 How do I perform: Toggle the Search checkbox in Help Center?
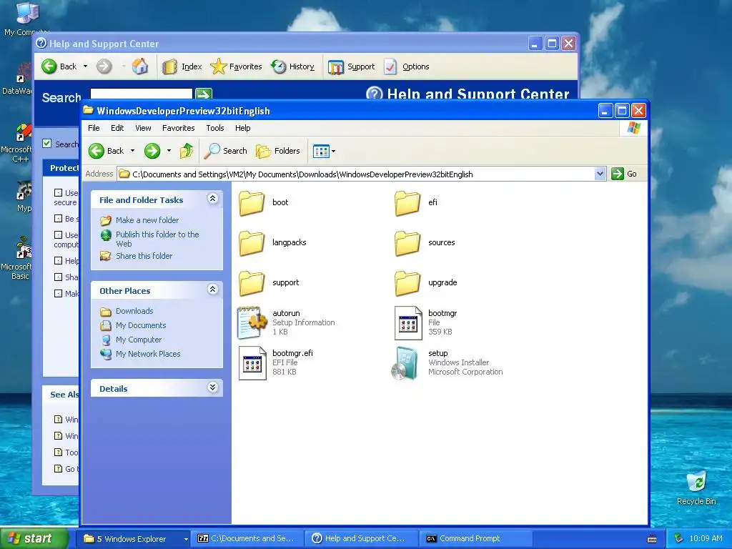46,143
